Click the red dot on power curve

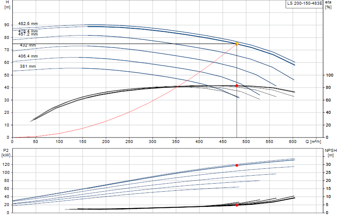pyautogui.click(x=237, y=165)
